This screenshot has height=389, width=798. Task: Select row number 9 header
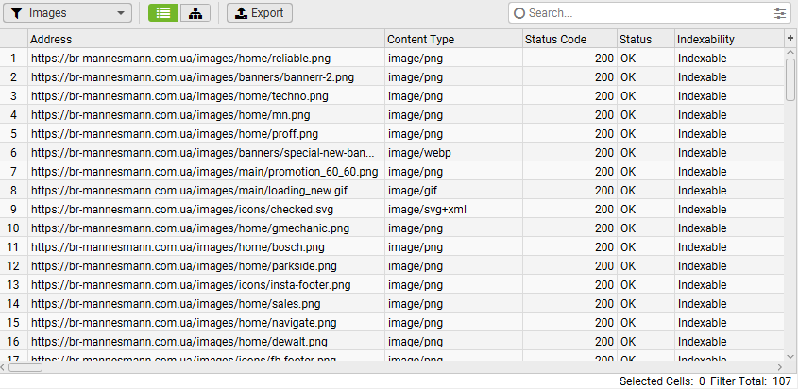13,209
